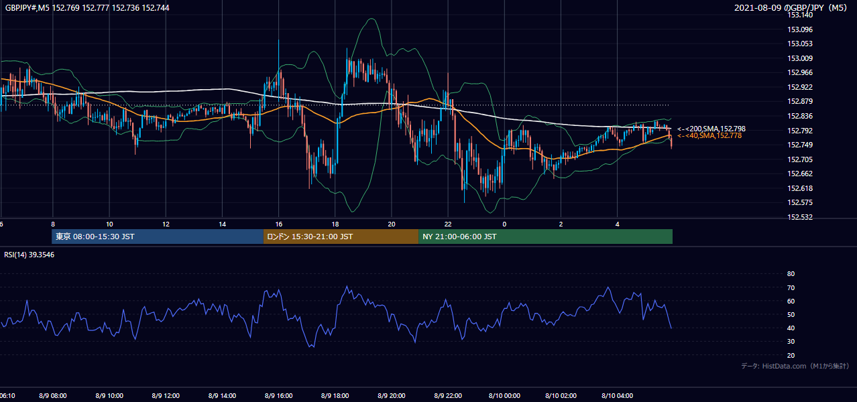Click the 8/9 18:00 bottom time label
The width and height of the screenshot is (857, 402).
click(335, 396)
